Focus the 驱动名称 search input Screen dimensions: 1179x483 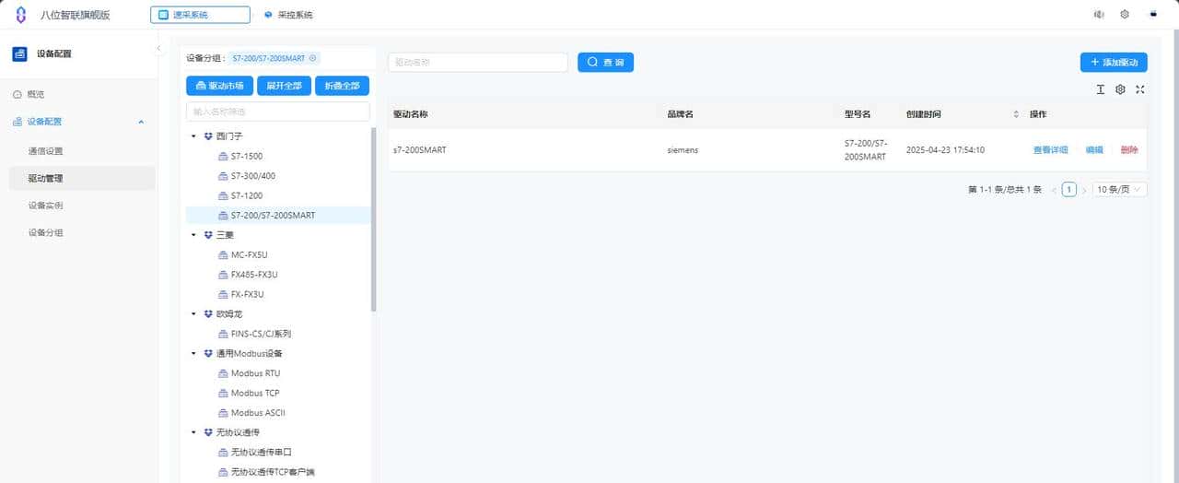(477, 62)
